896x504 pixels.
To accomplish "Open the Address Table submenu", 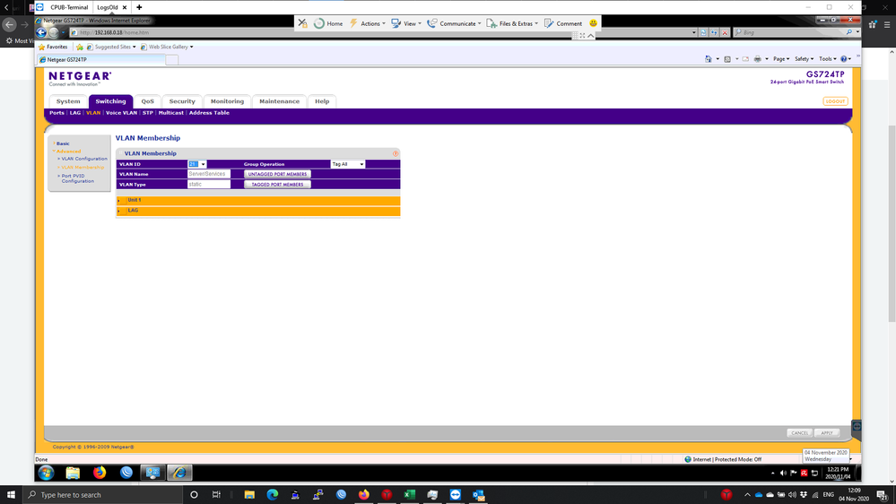I will (x=209, y=113).
